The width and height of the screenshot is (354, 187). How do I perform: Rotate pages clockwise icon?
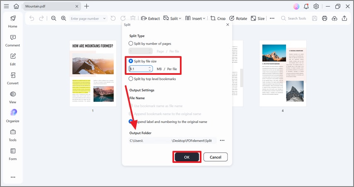[x=123, y=18]
